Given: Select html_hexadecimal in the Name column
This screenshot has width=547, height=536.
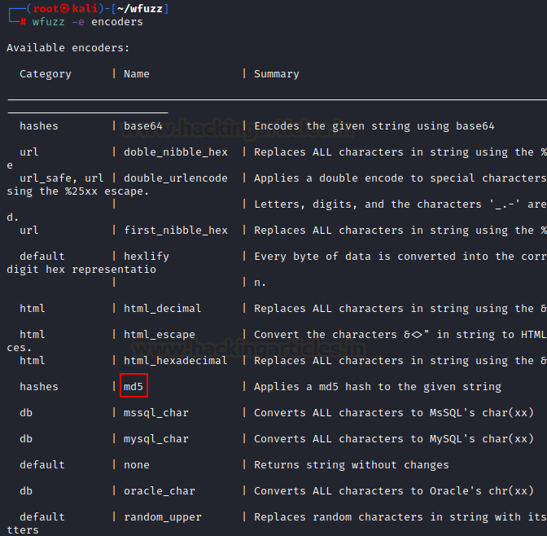Looking at the screenshot, I should coord(176,360).
